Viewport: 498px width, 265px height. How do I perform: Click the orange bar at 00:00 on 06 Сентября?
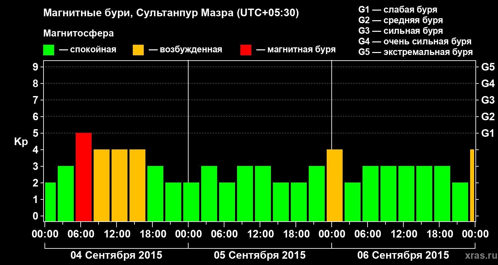click(x=335, y=185)
